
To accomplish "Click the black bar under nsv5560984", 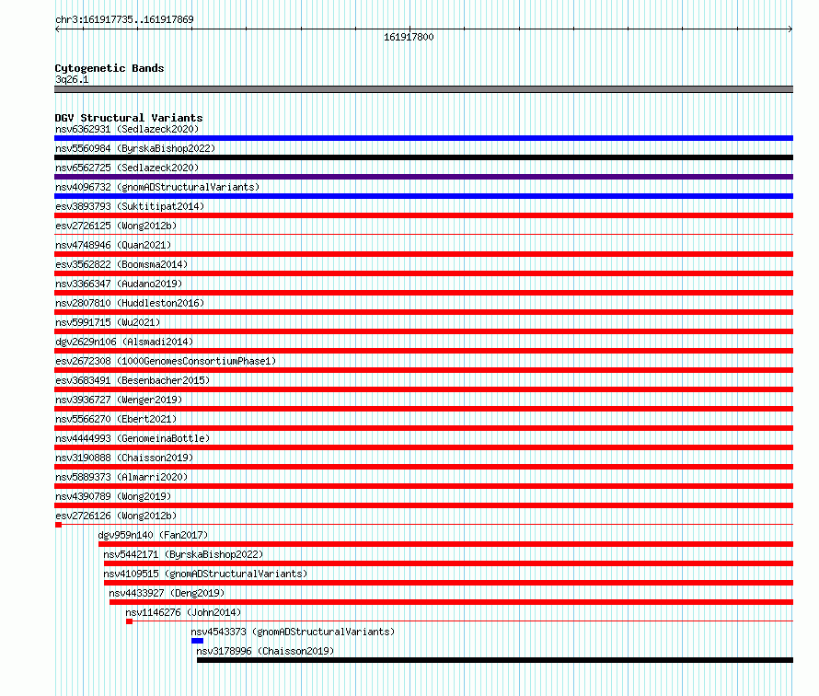I will pos(423,157).
